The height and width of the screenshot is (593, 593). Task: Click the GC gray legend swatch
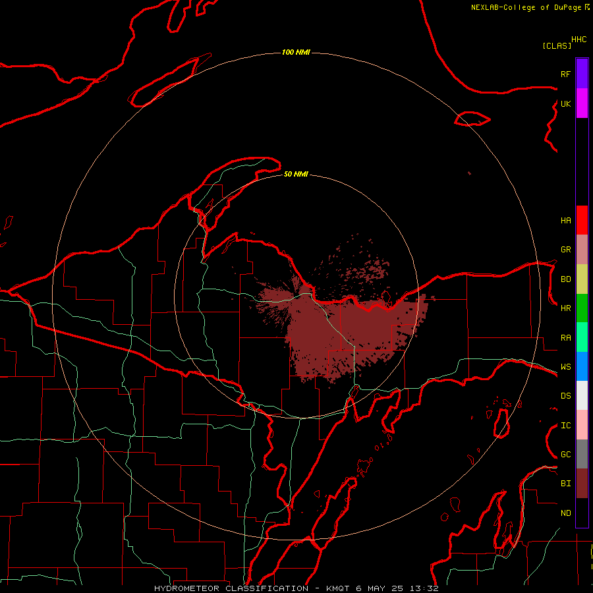(582, 454)
